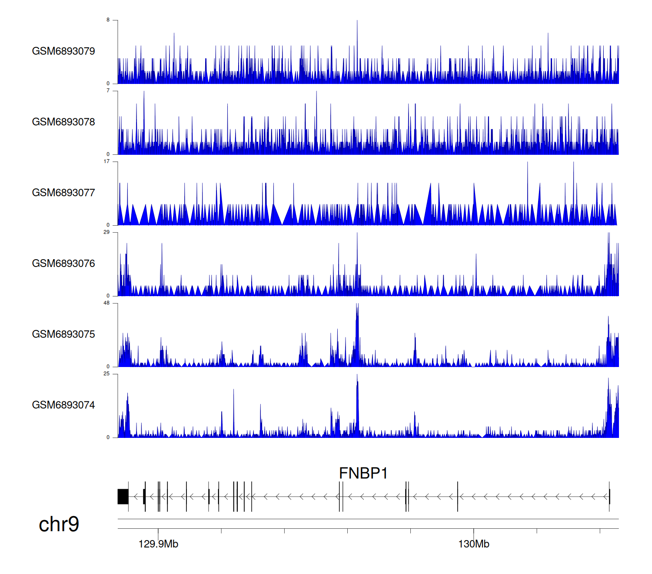652x574 pixels.
Task: Click the y-axis maximum value 25
Action: 106,374
